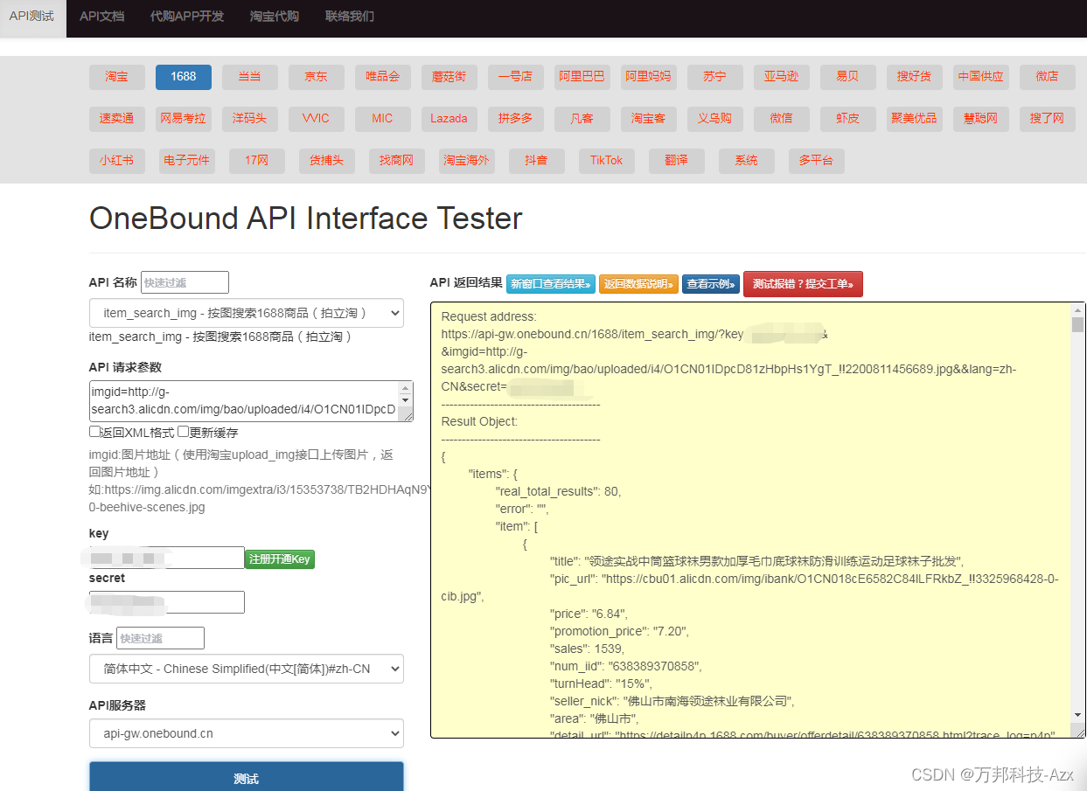Select the 虾皮 platform
Image resolution: width=1087 pixels, height=791 pixels.
848,119
